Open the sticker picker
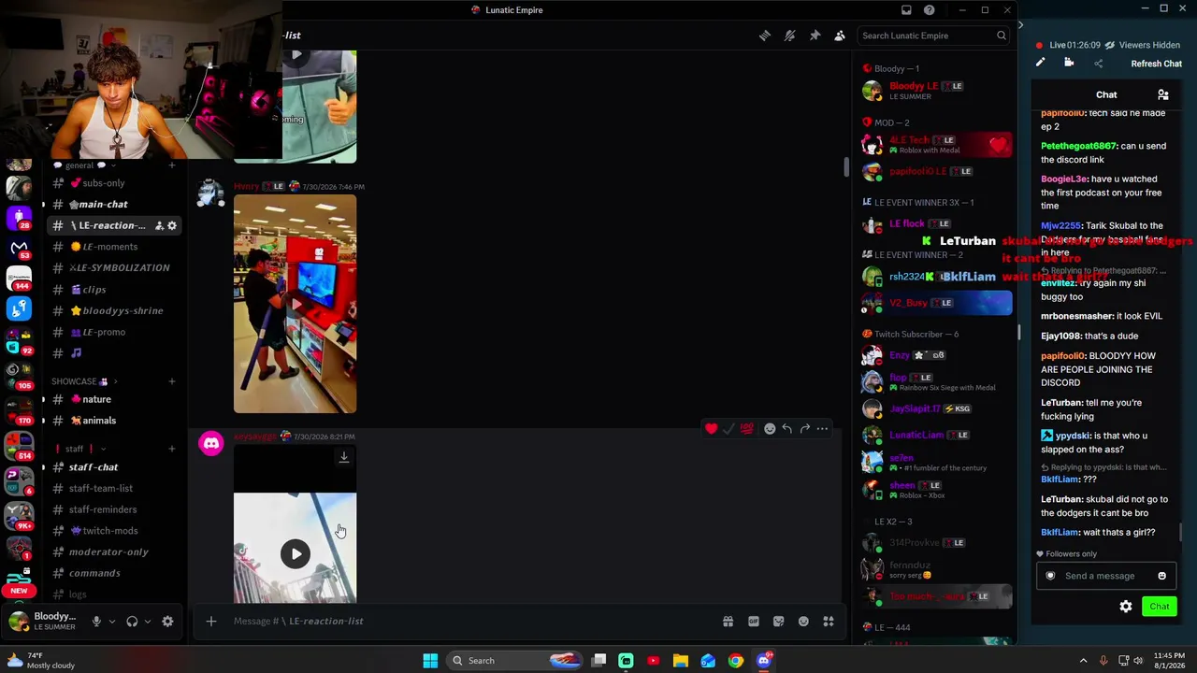1197x673 pixels. pyautogui.click(x=778, y=622)
